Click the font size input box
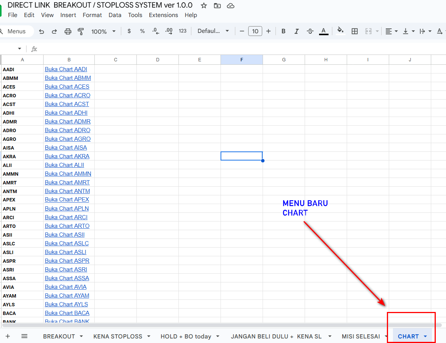The width and height of the screenshot is (446, 343). pos(255,31)
